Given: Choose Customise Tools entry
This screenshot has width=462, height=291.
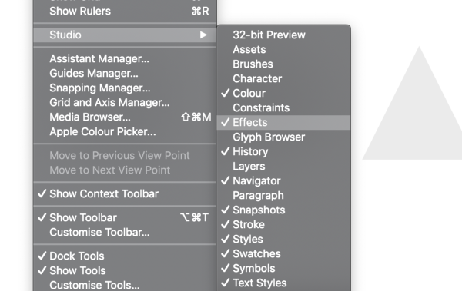Looking at the screenshot, I should pyautogui.click(x=125, y=285).
